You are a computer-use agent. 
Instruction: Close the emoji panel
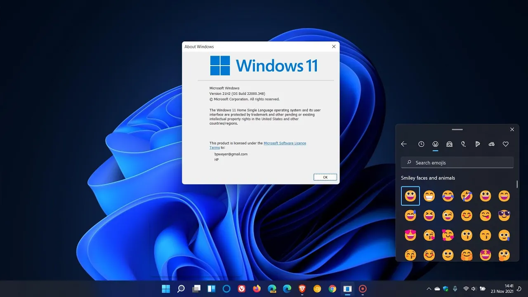512,130
